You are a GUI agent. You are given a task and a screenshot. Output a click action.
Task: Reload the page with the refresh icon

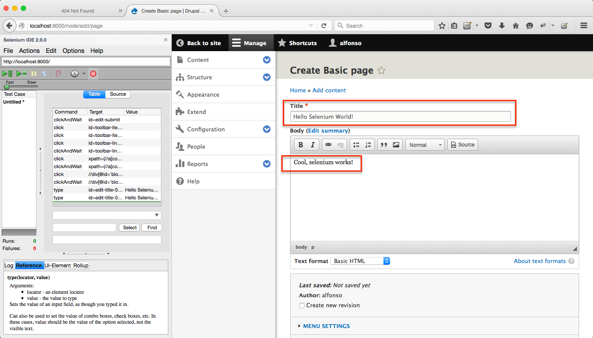click(x=324, y=26)
